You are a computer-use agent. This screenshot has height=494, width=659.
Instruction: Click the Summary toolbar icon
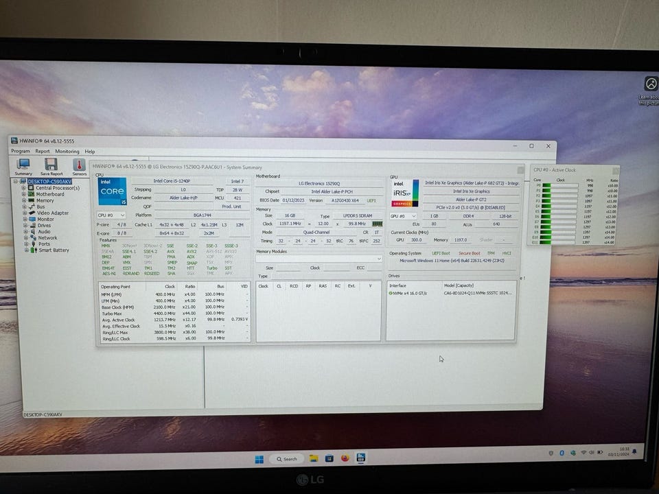pyautogui.click(x=23, y=165)
